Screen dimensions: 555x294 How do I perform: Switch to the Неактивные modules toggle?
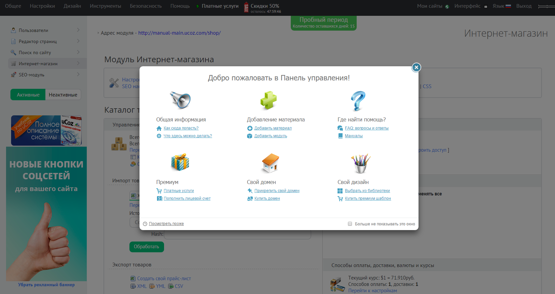click(x=63, y=95)
